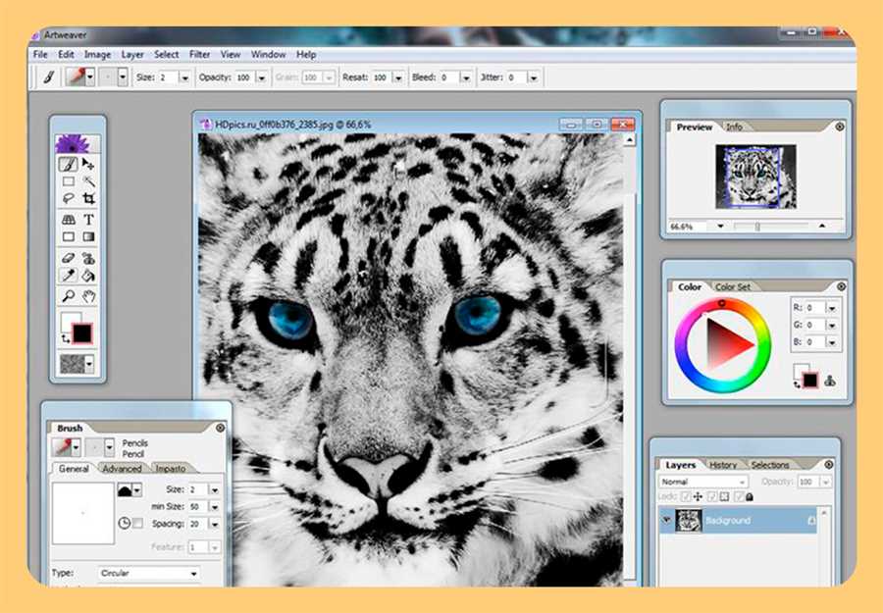This screenshot has width=883, height=613.
Task: Click the R value field in Color panel
Action: (816, 308)
